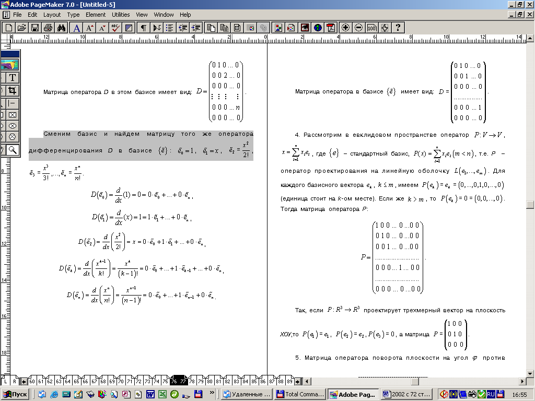Select the Cropping tool in the toolbox

click(13, 90)
